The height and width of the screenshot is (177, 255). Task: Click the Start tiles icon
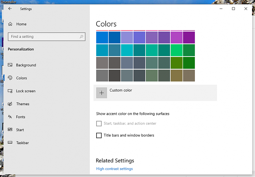pos(10,130)
